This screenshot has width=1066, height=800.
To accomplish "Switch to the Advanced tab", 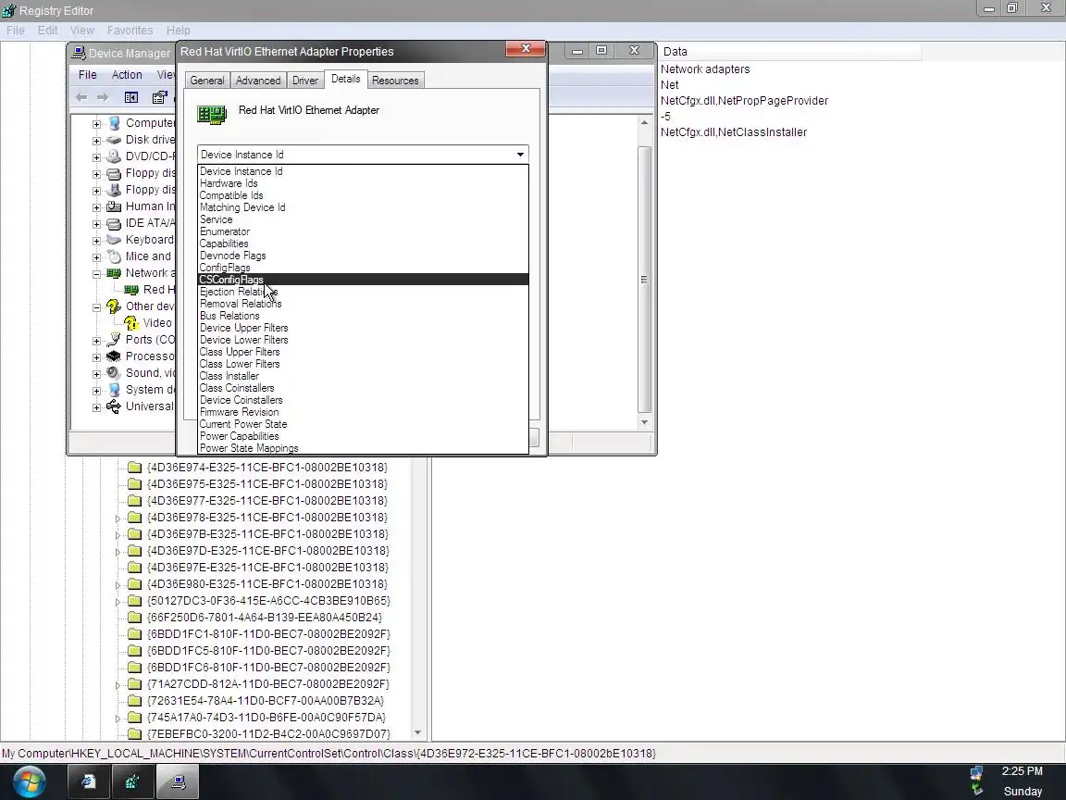I will pyautogui.click(x=258, y=81).
